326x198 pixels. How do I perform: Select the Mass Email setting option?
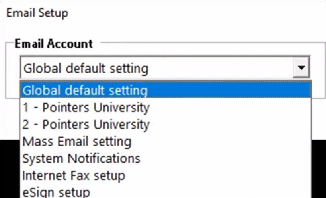point(77,141)
